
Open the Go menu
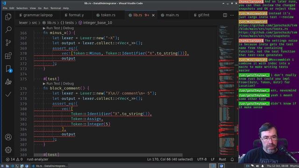pos(40,8)
